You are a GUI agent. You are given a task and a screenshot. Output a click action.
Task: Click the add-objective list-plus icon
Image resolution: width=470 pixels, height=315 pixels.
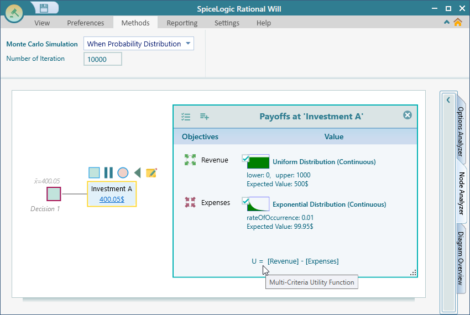[x=205, y=116]
